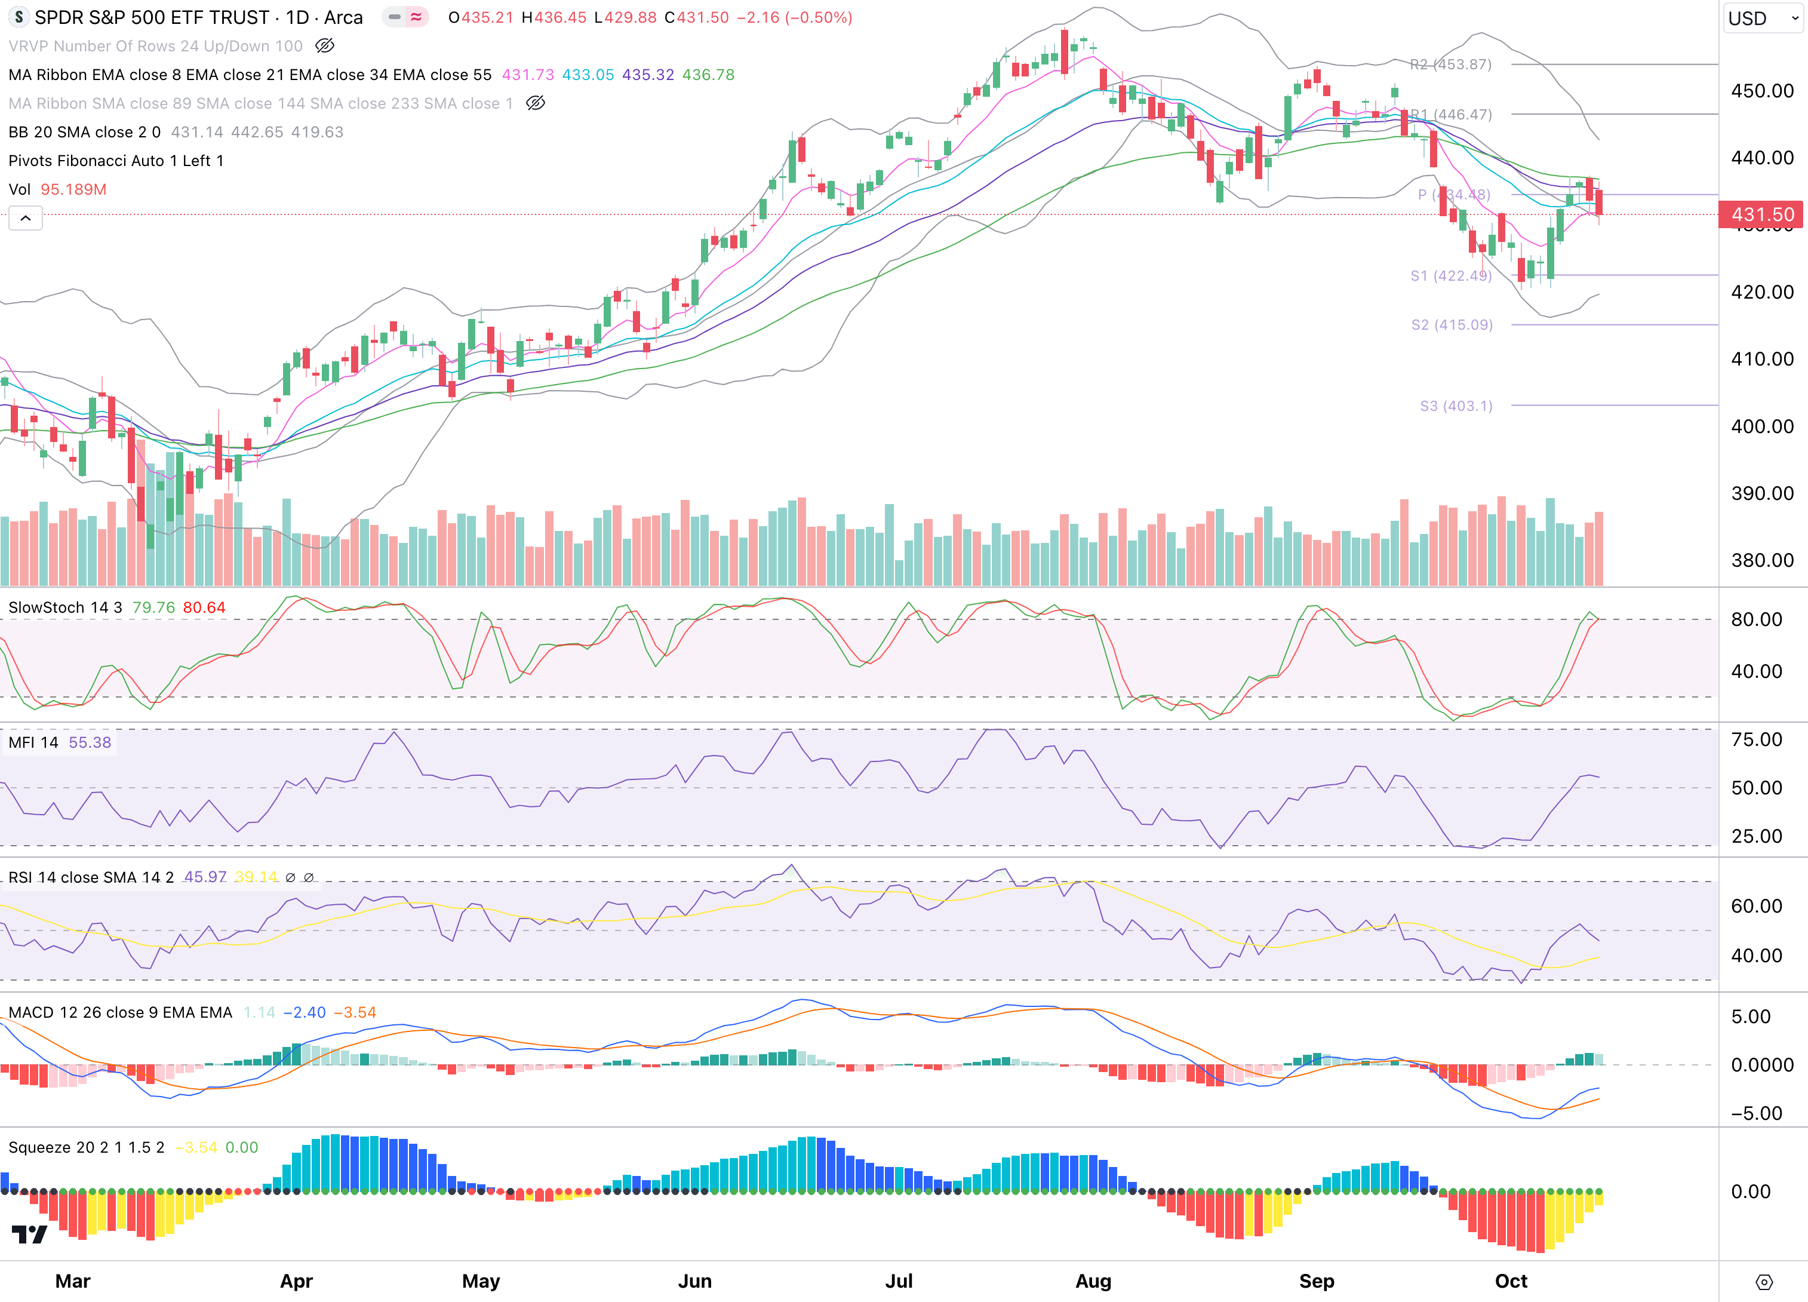This screenshot has height=1302, width=1808.
Task: Select the Vol indicator legend
Action: point(19,189)
